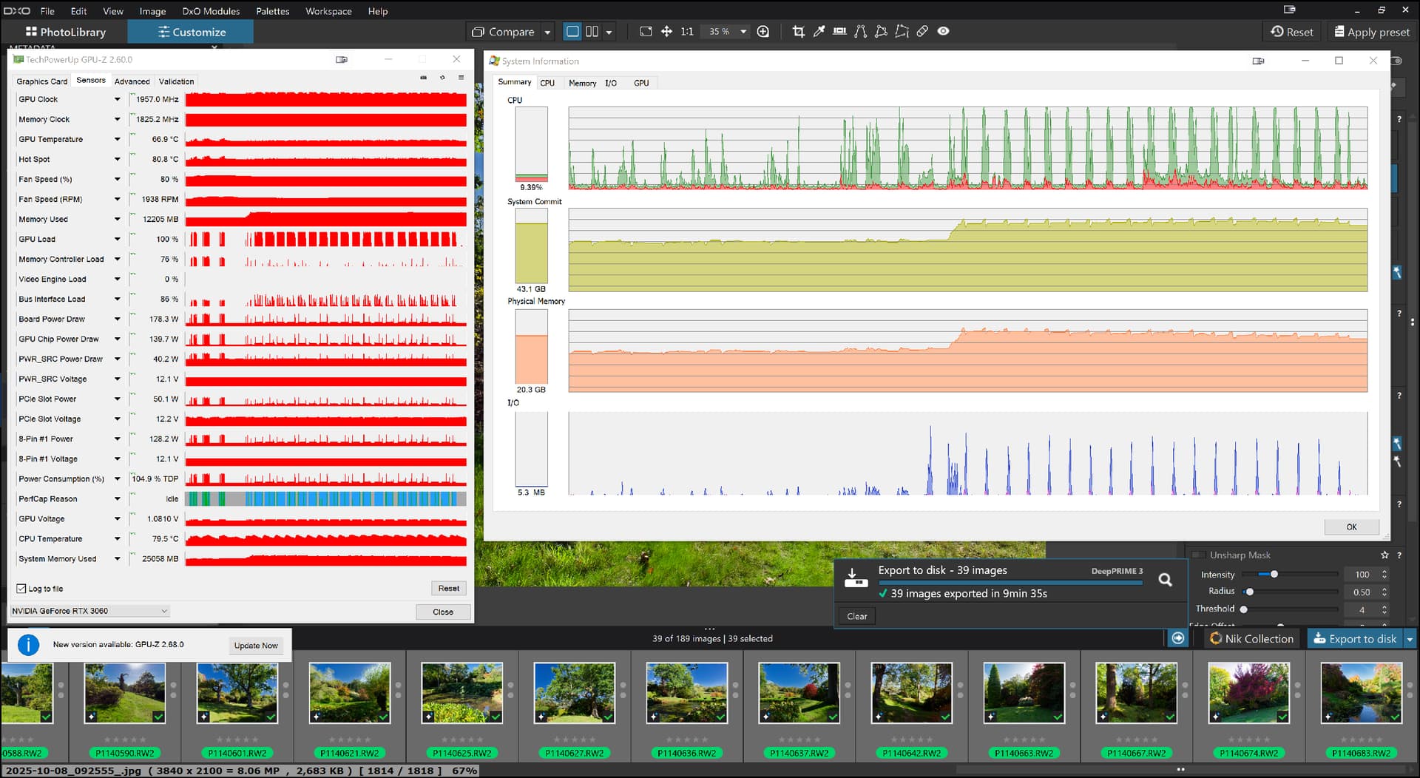Open the Palettes menu
Screen dimensions: 1420x778
(272, 11)
